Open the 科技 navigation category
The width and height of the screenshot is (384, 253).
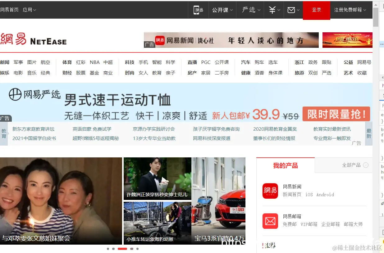coord(130,62)
